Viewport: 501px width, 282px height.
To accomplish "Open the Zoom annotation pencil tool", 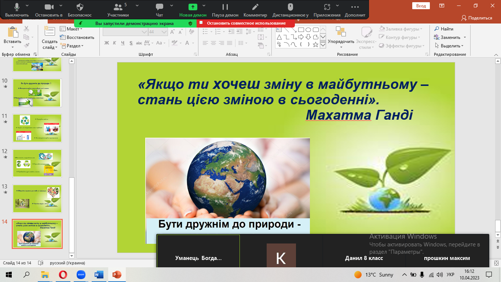I will pyautogui.click(x=255, y=7).
